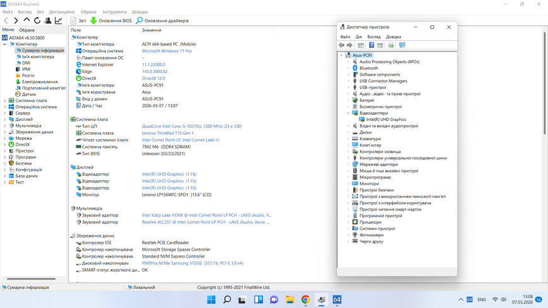548x308 pixels.
Task: Click the help icon in Device Manager toolbar
Action: coord(371,45)
